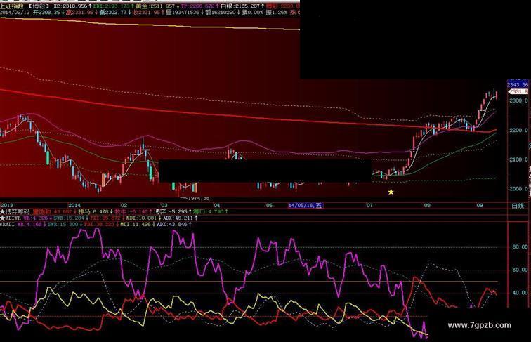The image size is (531, 342).
Task: Click the MDI:10.081 value
Action: click(x=142, y=218)
